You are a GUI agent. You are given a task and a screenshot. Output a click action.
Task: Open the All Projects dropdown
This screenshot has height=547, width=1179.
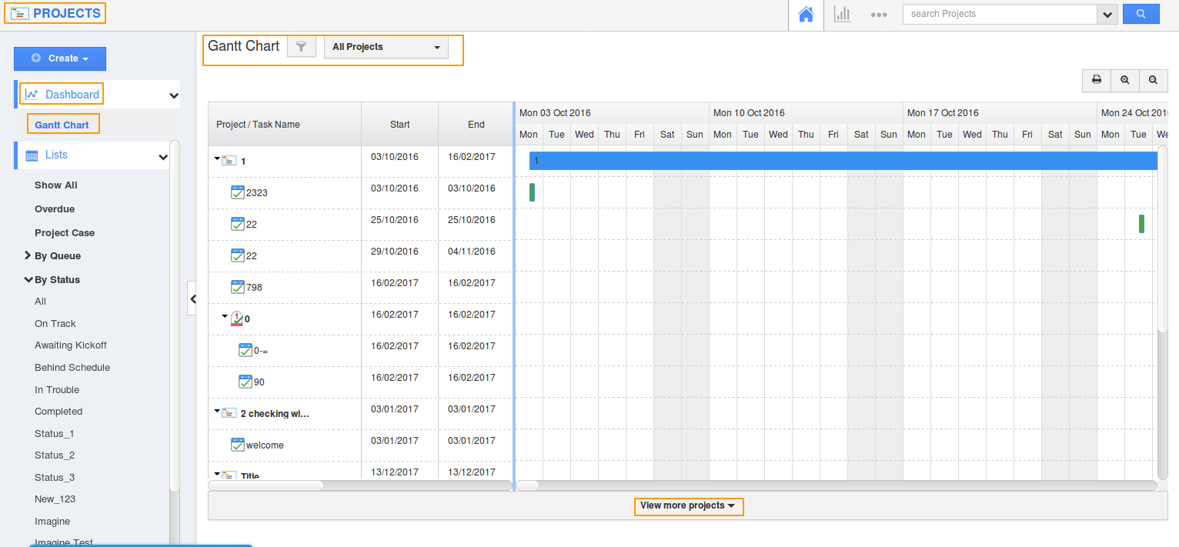386,47
